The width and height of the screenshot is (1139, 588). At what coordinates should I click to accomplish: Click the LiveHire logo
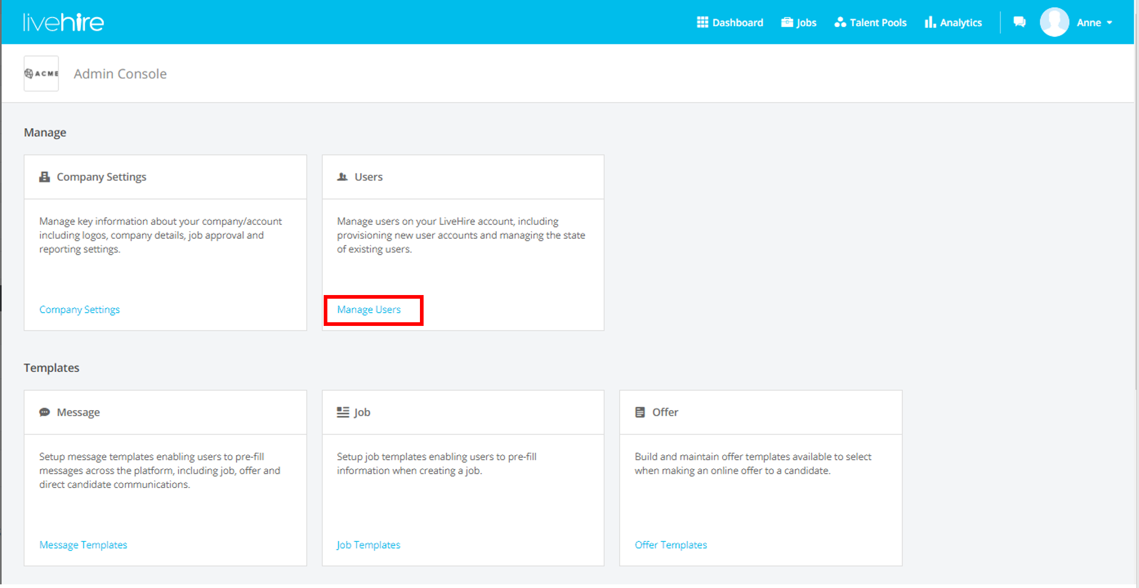(x=63, y=22)
